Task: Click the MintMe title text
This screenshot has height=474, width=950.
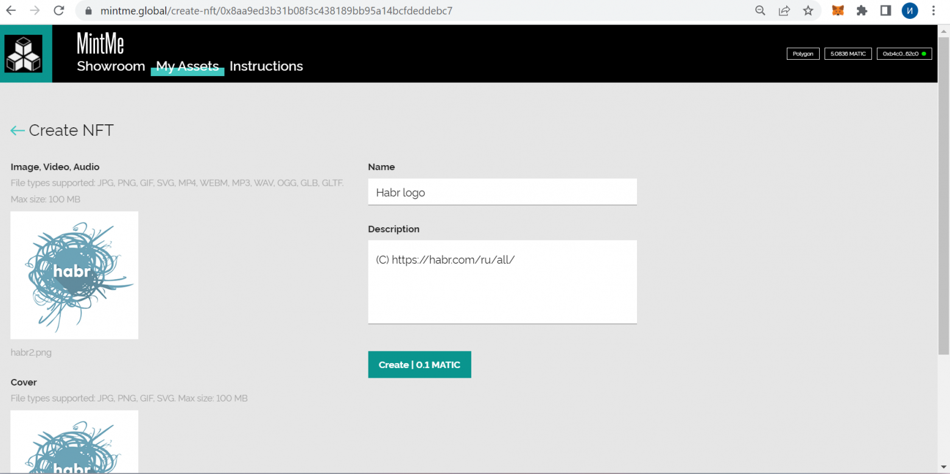Action: pos(100,43)
